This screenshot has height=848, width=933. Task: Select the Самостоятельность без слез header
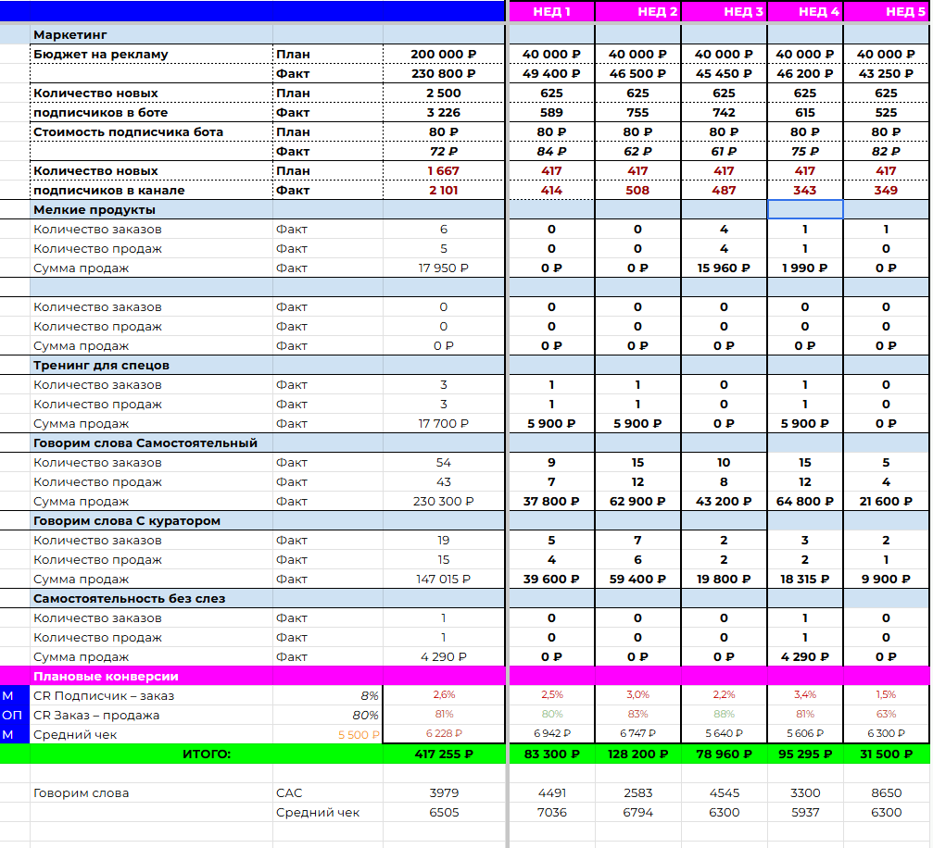click(151, 599)
